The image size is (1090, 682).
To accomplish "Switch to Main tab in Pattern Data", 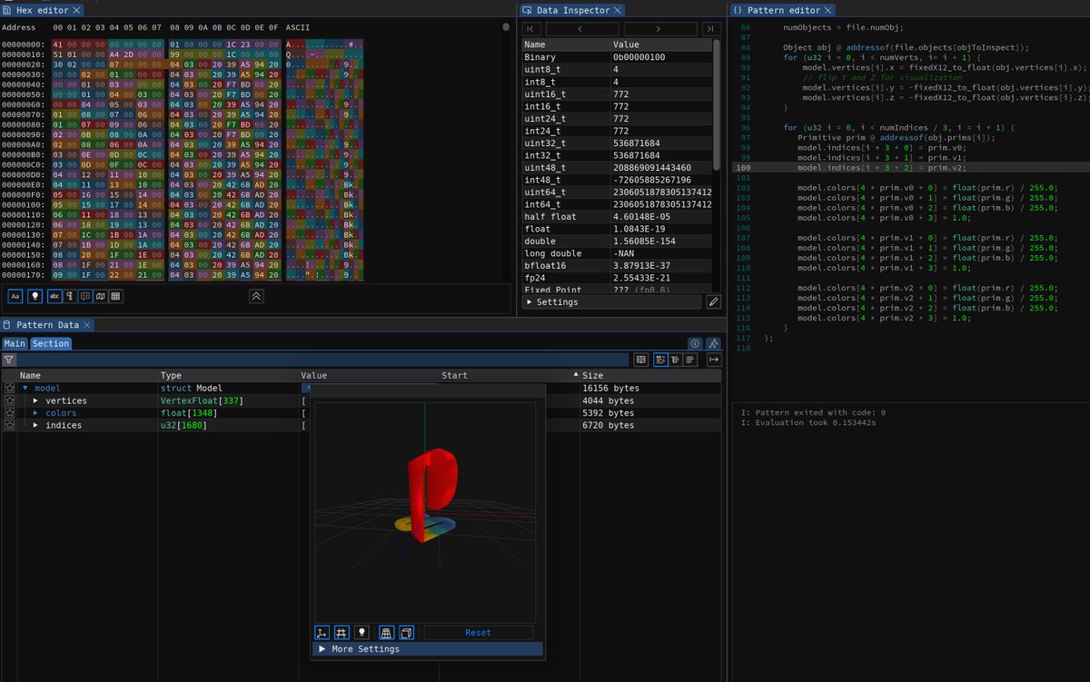I will pos(15,343).
